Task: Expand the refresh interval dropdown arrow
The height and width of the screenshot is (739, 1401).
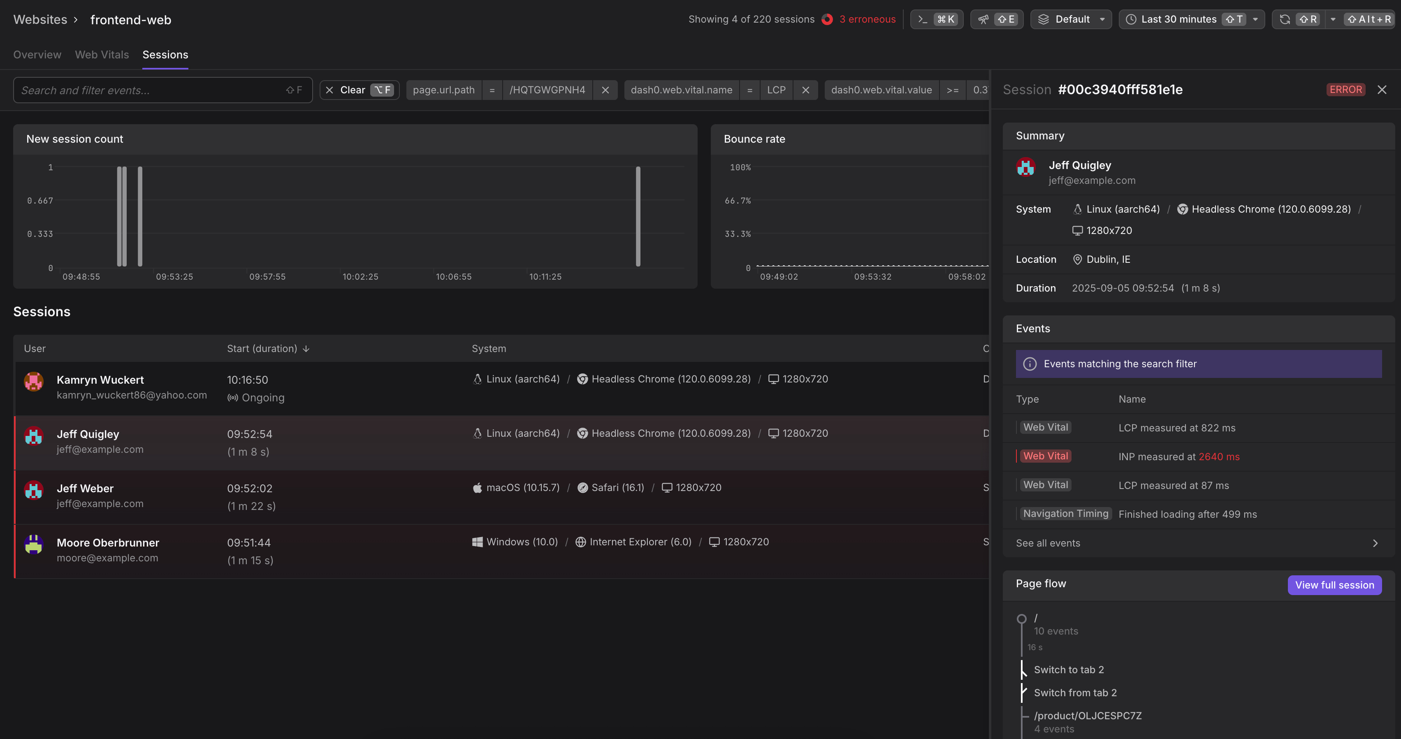Action: point(1333,20)
